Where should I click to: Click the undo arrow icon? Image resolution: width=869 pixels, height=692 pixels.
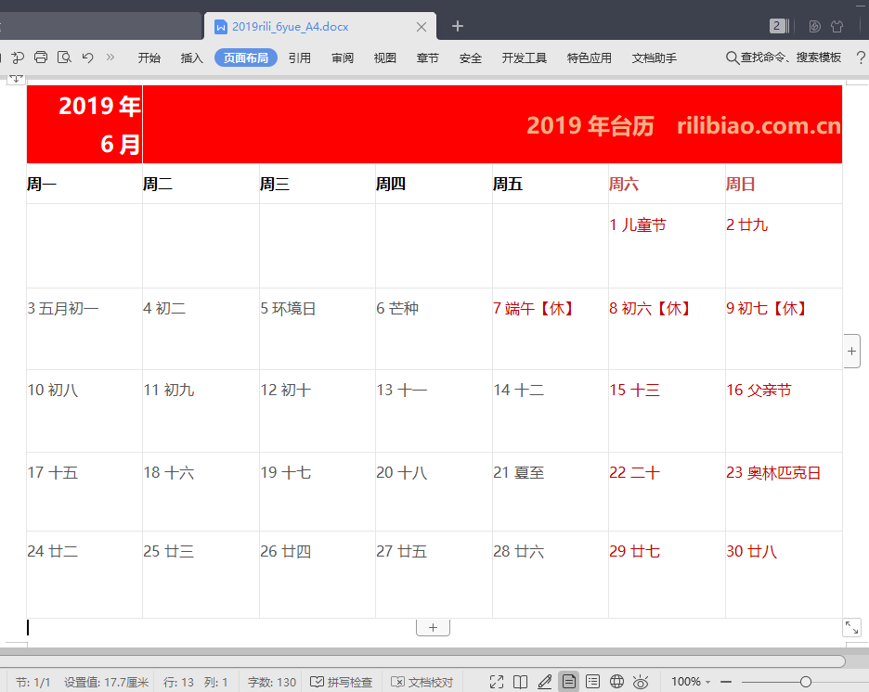87,57
